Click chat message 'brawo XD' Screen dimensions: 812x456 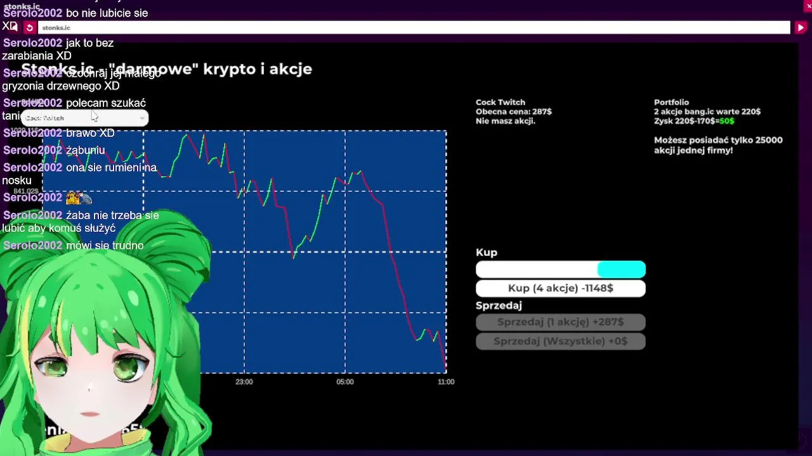click(90, 133)
